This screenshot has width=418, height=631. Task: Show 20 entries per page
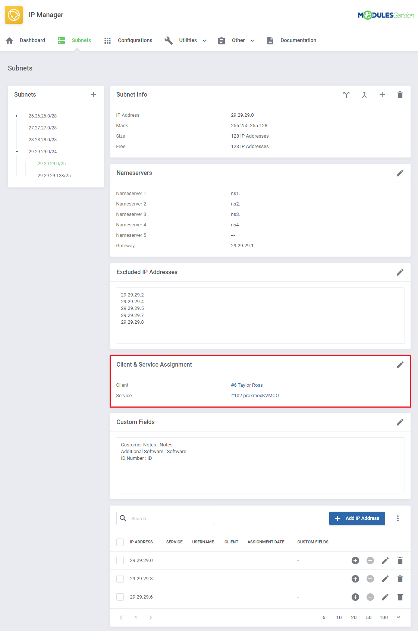[x=354, y=618]
